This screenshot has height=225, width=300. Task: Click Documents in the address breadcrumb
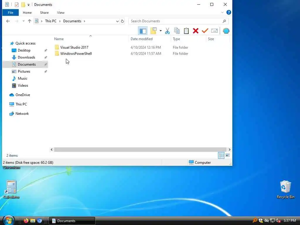pos(72,21)
